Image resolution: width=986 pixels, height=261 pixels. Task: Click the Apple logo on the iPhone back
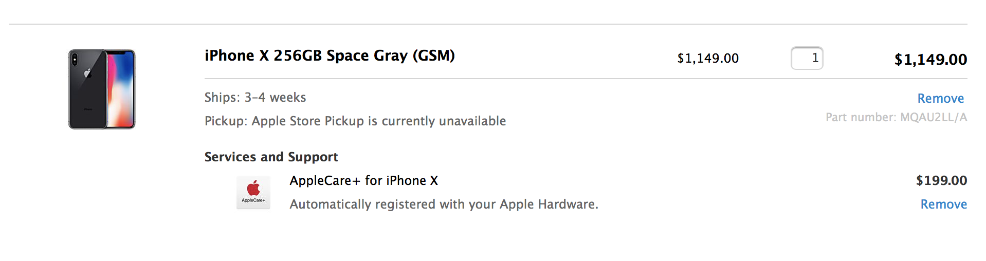tap(88, 73)
